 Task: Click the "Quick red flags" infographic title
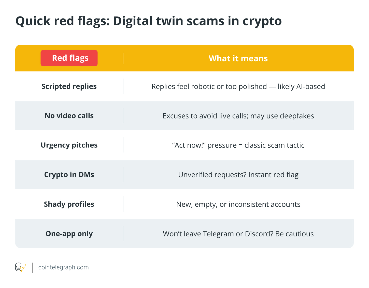point(149,21)
